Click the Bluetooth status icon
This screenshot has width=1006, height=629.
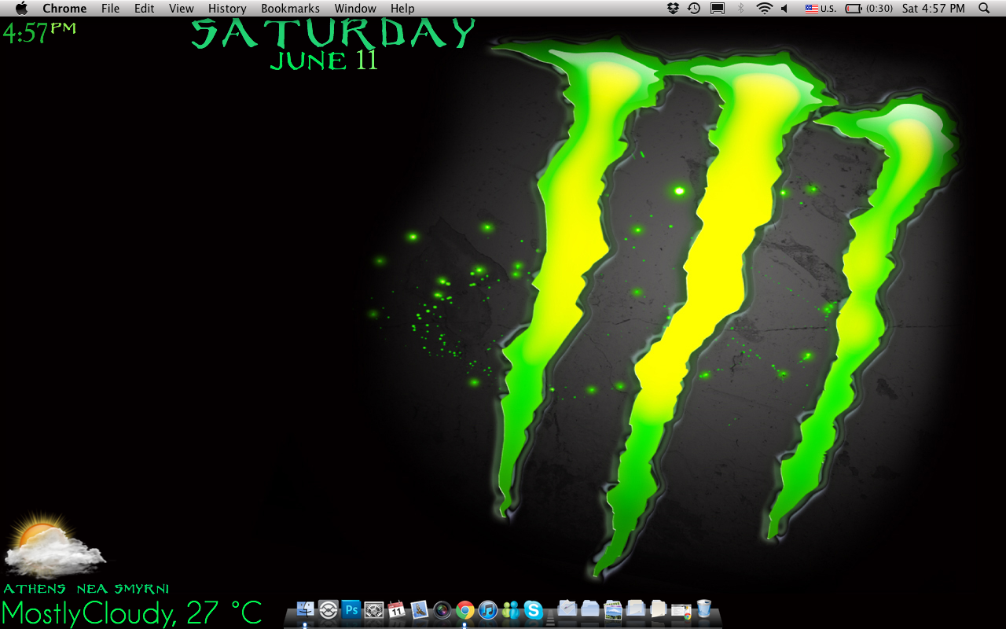point(740,8)
